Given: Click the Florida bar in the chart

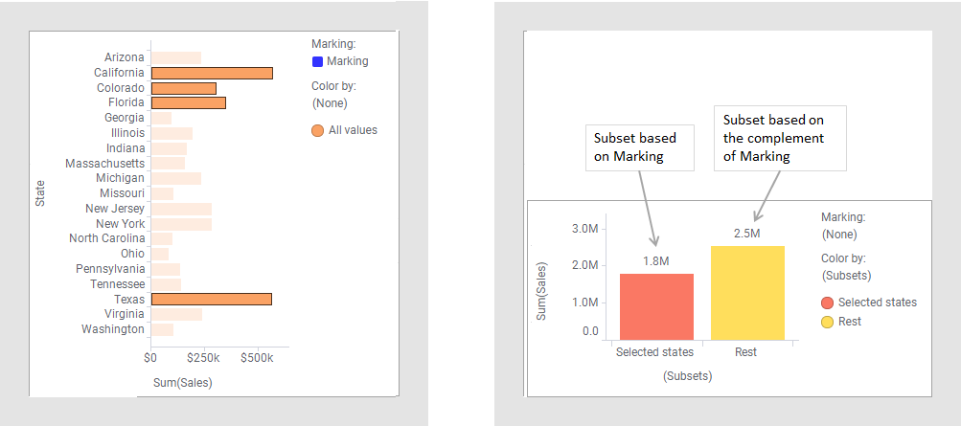Looking at the screenshot, I should (x=189, y=102).
